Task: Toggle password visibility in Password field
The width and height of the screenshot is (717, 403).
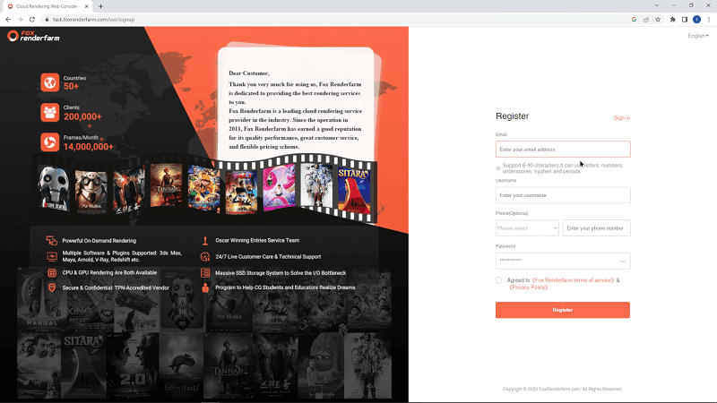Action: 622,262
